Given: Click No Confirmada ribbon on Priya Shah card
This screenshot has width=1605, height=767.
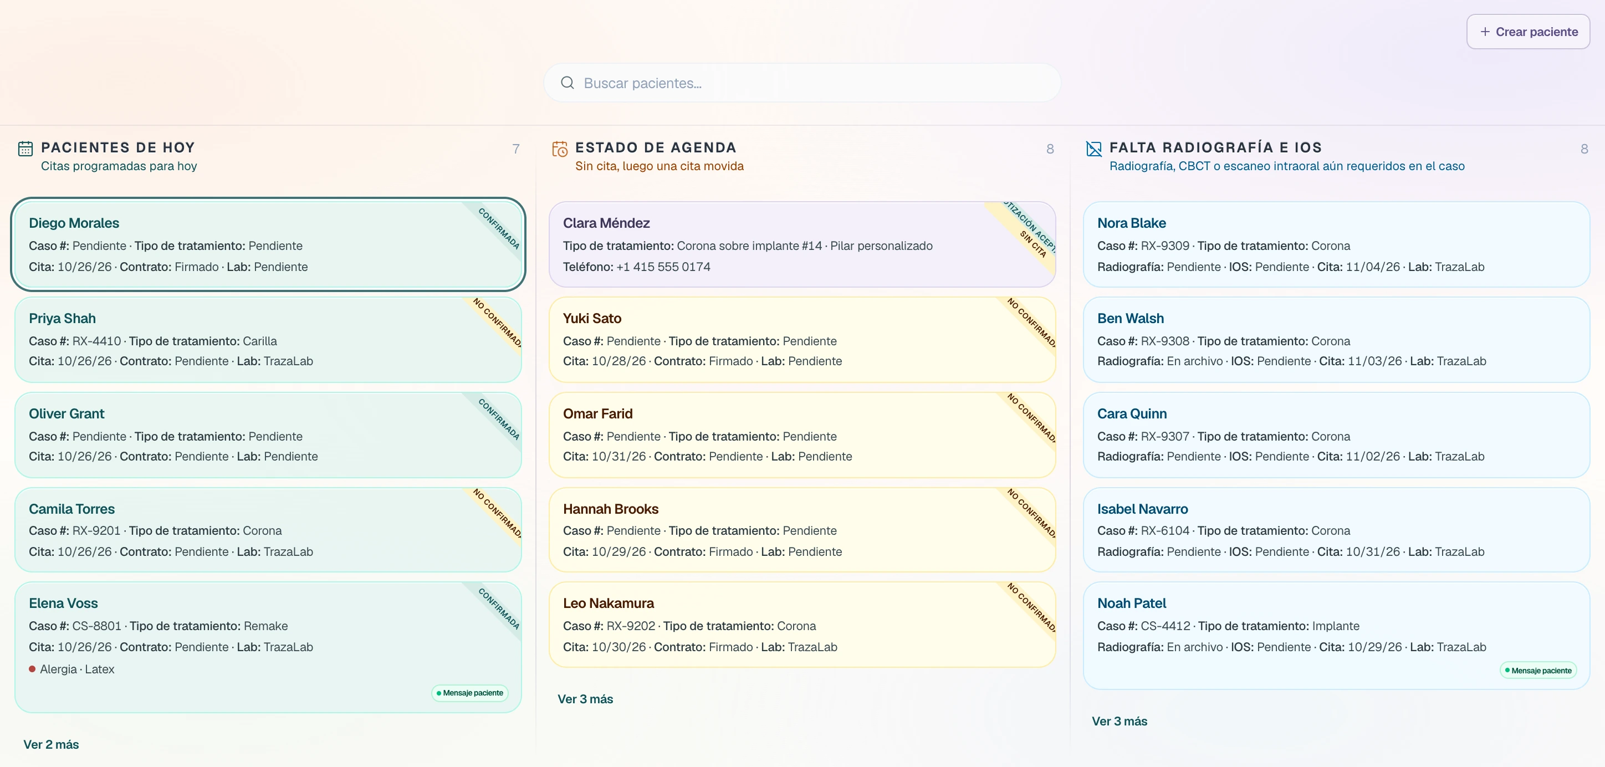Looking at the screenshot, I should [x=496, y=323].
